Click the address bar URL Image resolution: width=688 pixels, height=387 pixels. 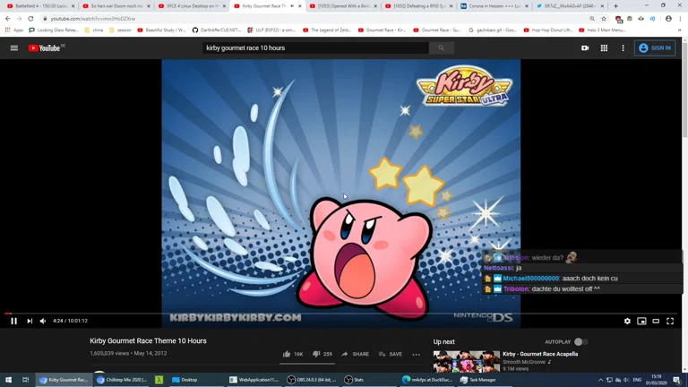(92, 19)
